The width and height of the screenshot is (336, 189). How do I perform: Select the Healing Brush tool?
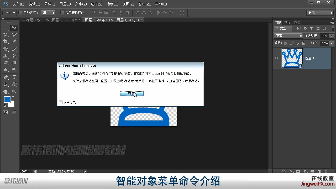click(6, 49)
